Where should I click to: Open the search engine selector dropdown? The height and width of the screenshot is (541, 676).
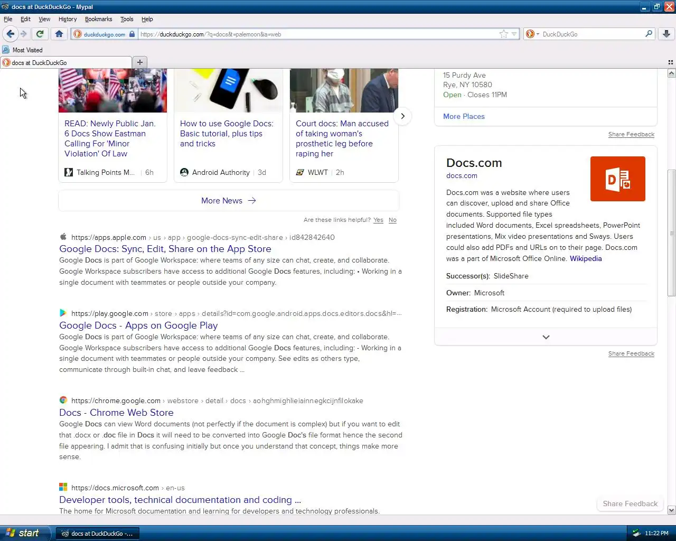click(532, 34)
